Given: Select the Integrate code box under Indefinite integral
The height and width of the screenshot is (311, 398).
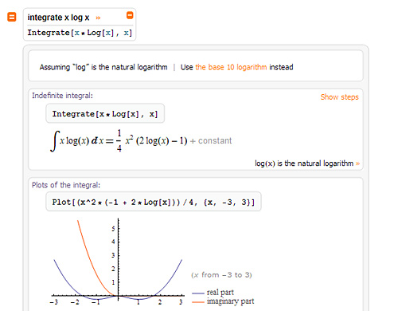Looking at the screenshot, I should click(x=105, y=114).
